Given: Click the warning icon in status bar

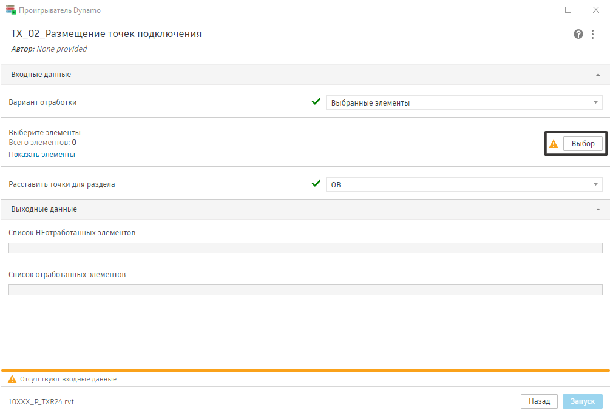Looking at the screenshot, I should click(12, 379).
